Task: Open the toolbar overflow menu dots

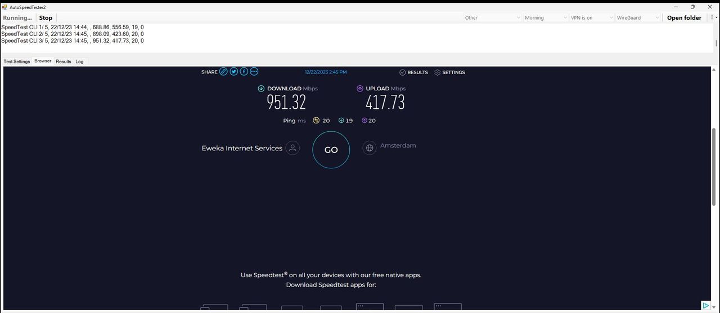Action: [x=712, y=17]
